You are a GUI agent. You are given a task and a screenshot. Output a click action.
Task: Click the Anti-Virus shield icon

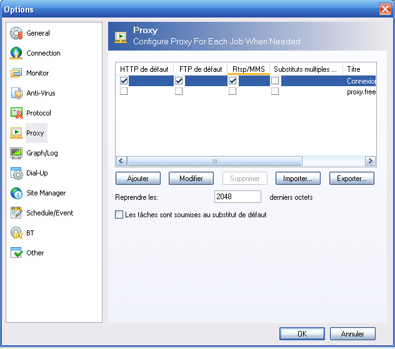click(16, 94)
